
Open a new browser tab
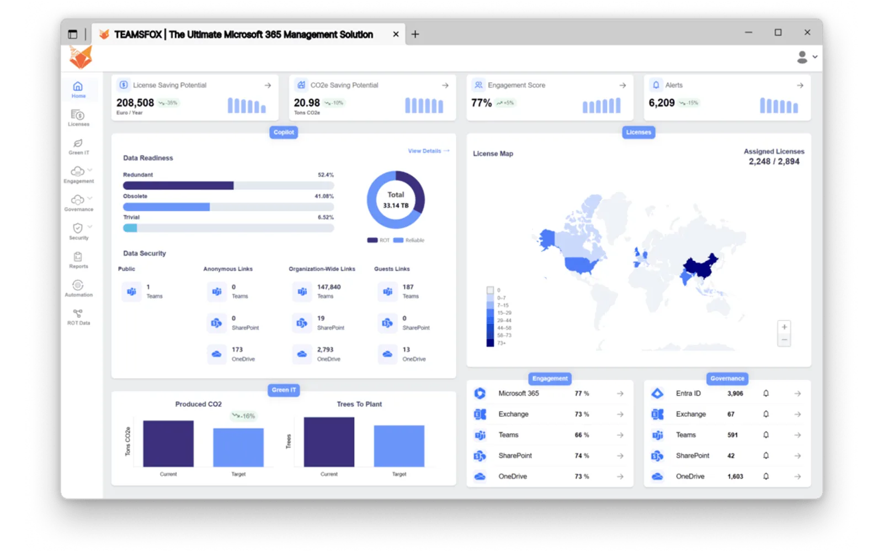pos(415,34)
